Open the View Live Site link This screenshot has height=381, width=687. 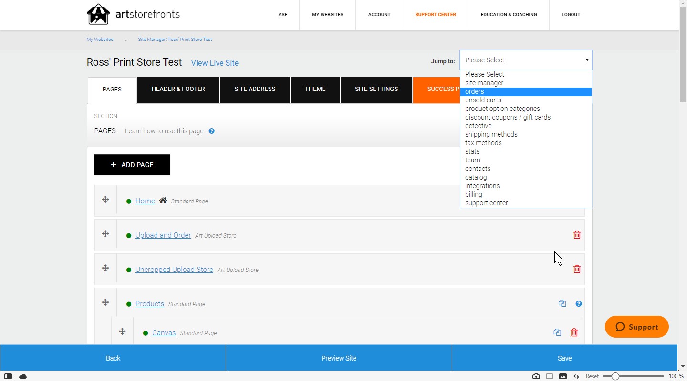click(215, 63)
